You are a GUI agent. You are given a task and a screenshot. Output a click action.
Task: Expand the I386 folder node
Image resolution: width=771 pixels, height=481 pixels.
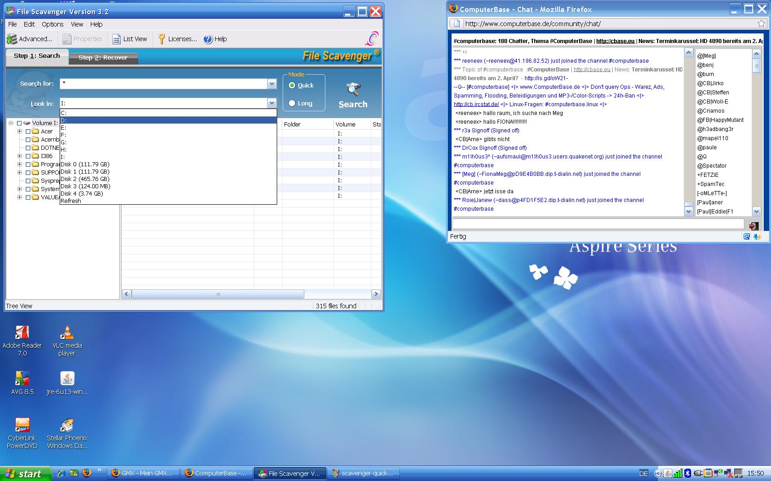click(x=20, y=156)
